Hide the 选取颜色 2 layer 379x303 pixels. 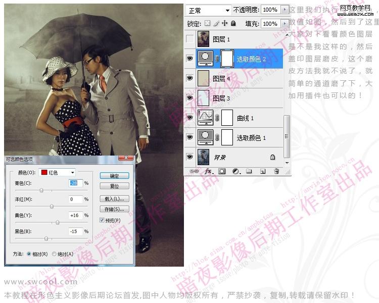coord(189,58)
